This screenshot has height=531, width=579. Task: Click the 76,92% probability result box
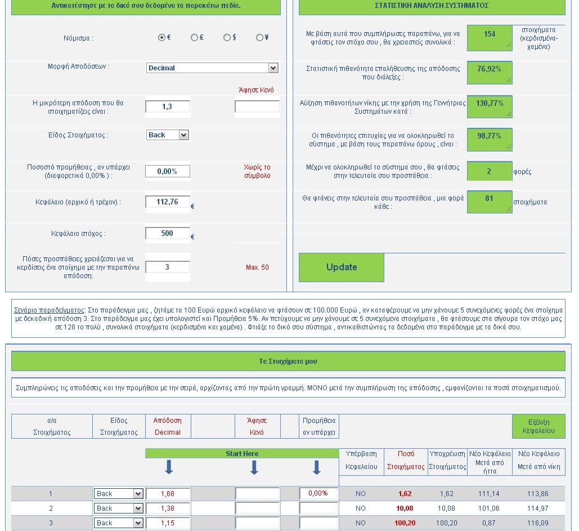pyautogui.click(x=490, y=73)
